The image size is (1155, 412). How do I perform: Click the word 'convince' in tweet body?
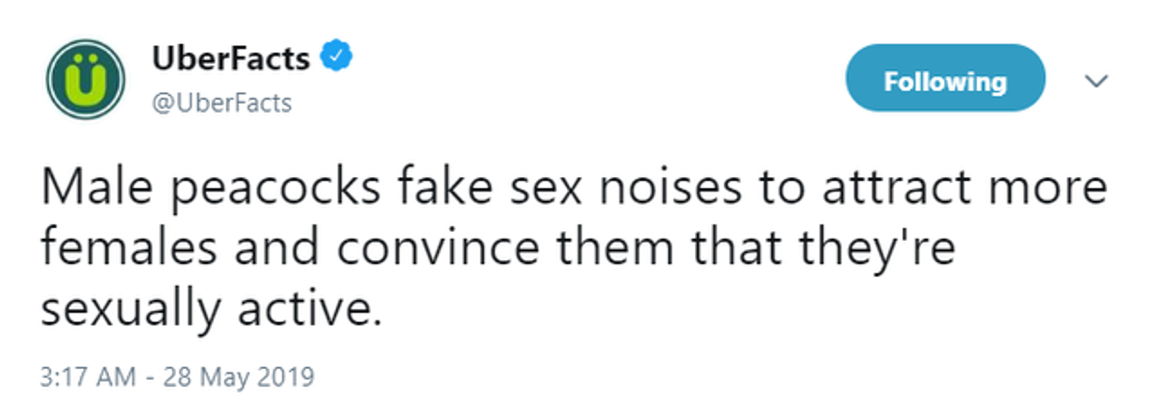pyautogui.click(x=414, y=250)
